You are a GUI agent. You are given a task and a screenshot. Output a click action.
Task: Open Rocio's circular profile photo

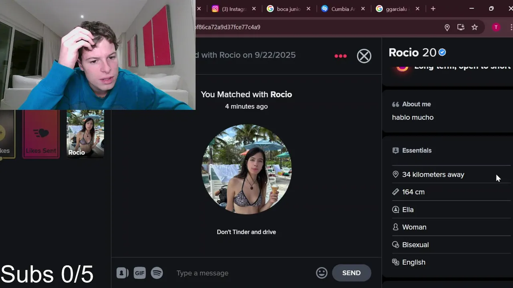coord(246,169)
